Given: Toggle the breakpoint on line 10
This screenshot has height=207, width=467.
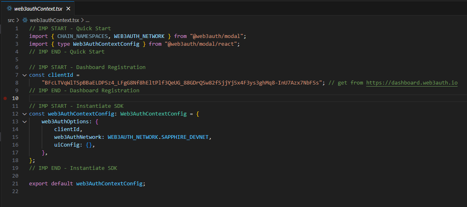Looking at the screenshot, I should (5, 98).
